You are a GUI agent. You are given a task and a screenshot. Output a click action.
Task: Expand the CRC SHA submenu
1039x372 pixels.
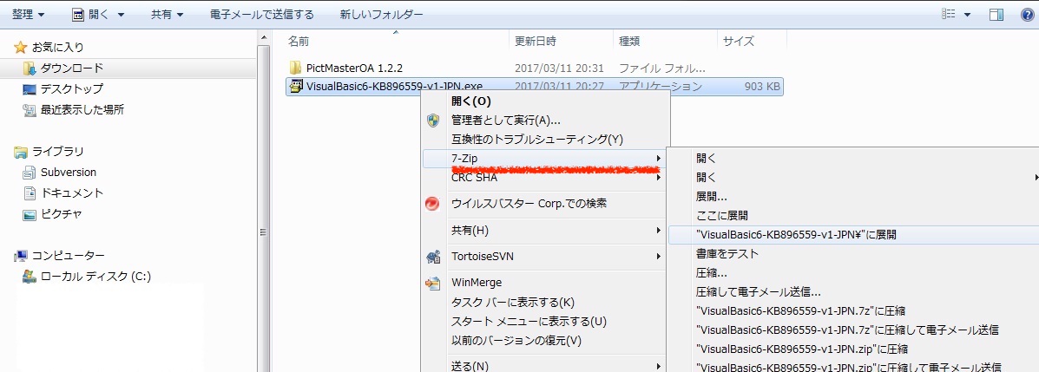tap(545, 178)
